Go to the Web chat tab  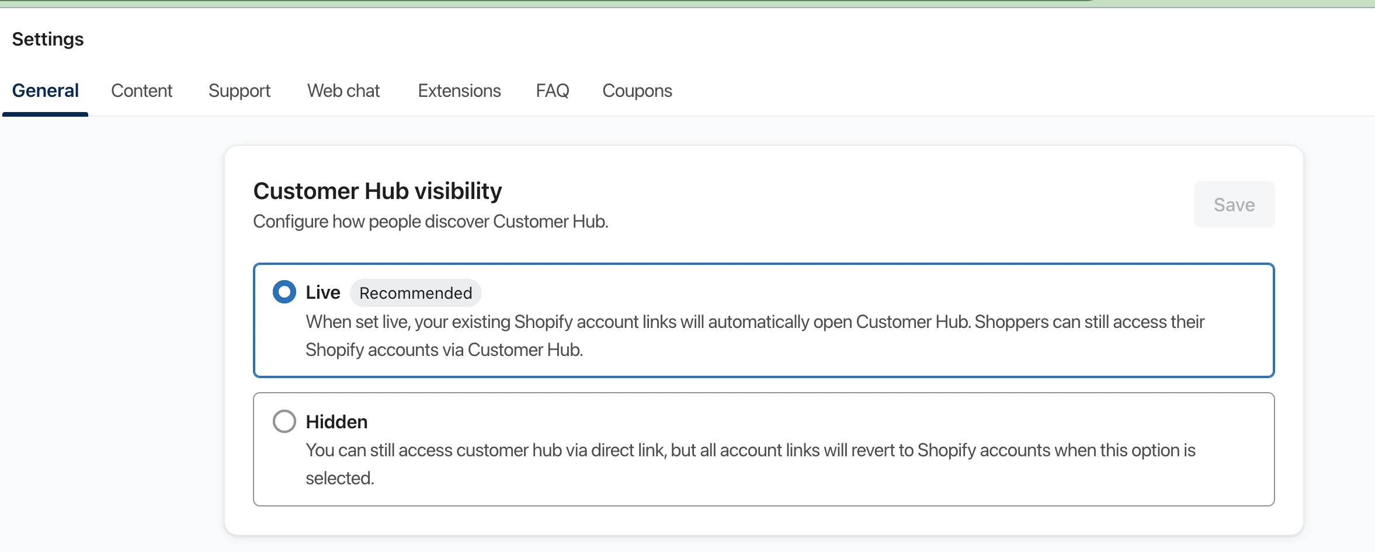(343, 90)
